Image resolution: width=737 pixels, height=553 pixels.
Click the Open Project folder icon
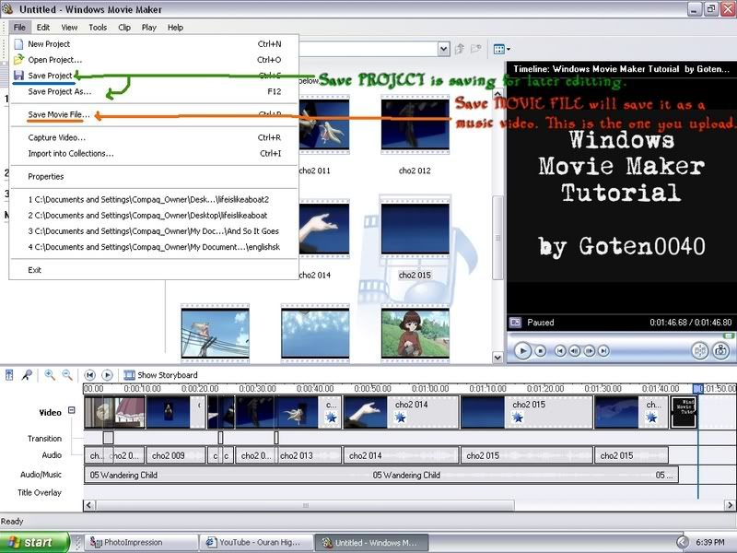point(18,60)
